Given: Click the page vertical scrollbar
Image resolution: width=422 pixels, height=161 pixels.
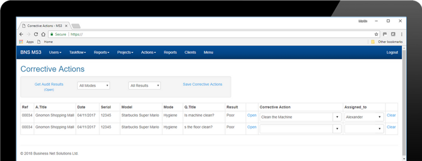Looking at the screenshot, I should [404, 103].
